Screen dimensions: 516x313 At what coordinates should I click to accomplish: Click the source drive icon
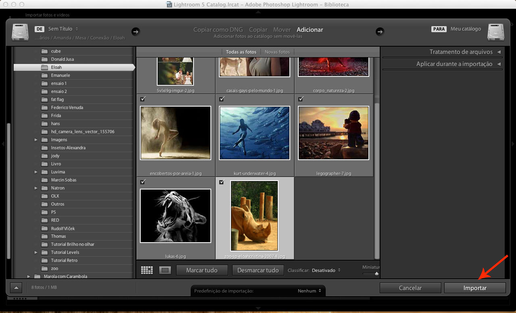point(20,32)
